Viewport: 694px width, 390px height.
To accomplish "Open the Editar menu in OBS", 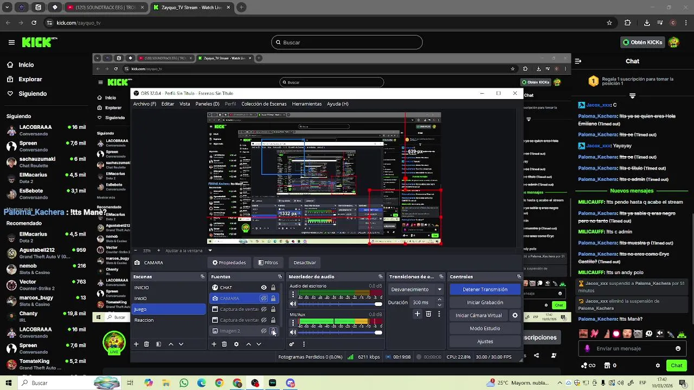I will (x=168, y=103).
